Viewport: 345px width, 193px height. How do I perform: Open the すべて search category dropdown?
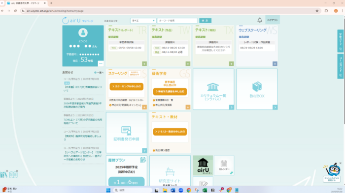tap(143, 21)
